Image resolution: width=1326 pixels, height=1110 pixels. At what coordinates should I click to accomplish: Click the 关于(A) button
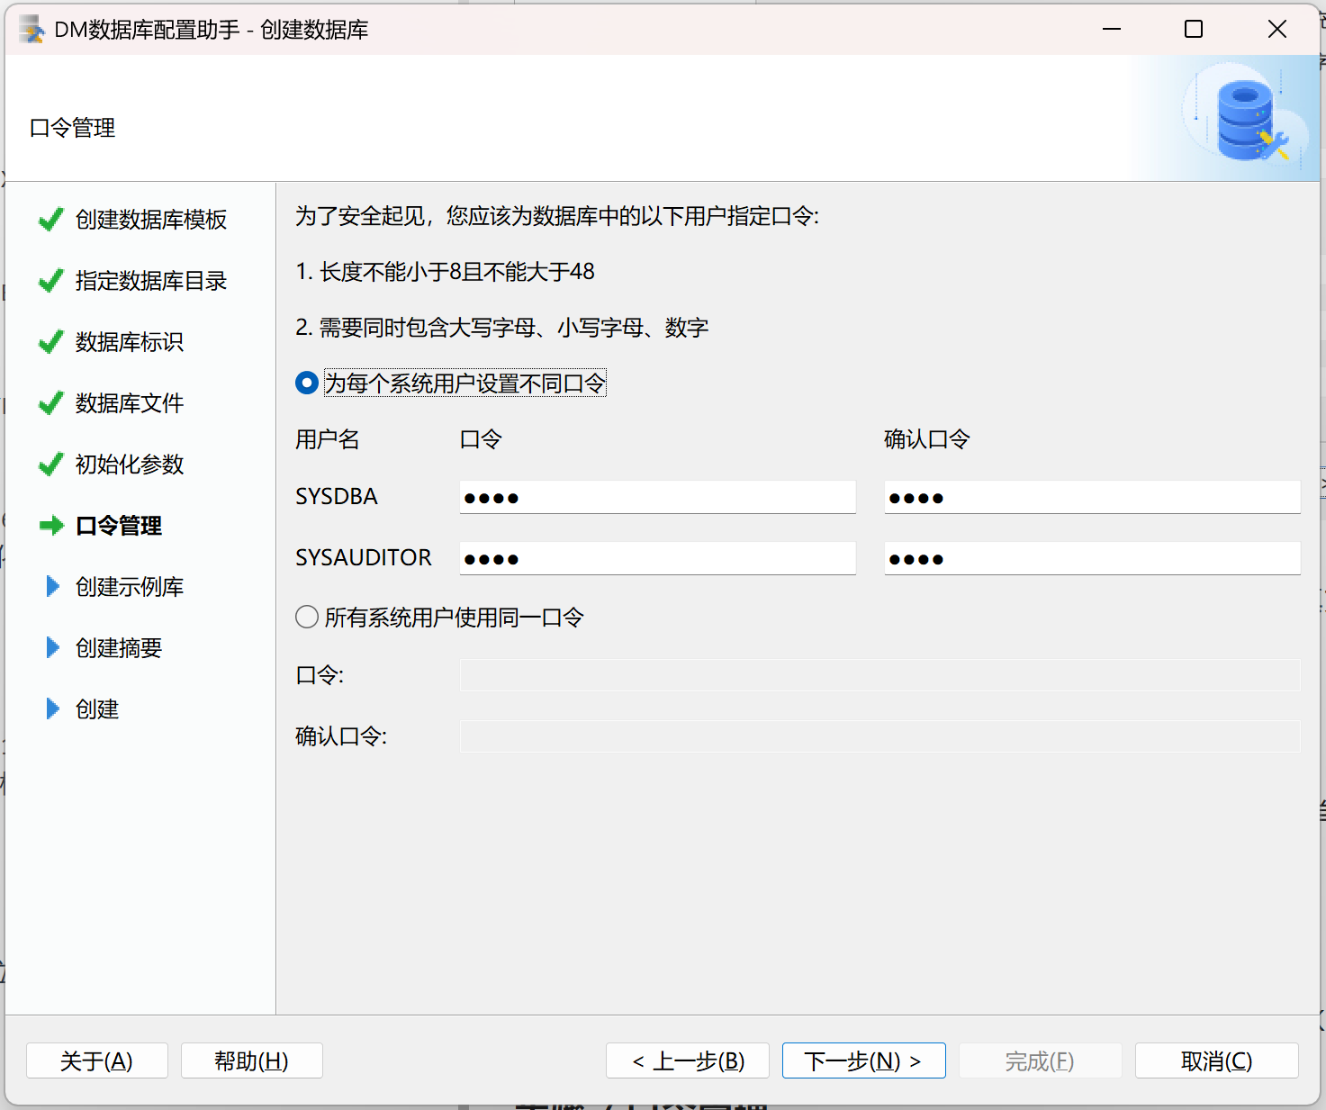click(97, 1060)
